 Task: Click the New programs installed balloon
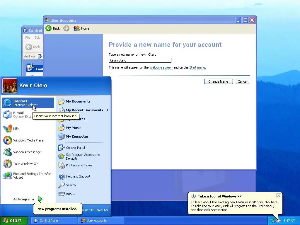tap(57, 209)
